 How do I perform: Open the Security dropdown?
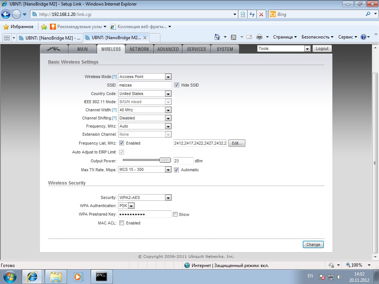[x=145, y=197]
